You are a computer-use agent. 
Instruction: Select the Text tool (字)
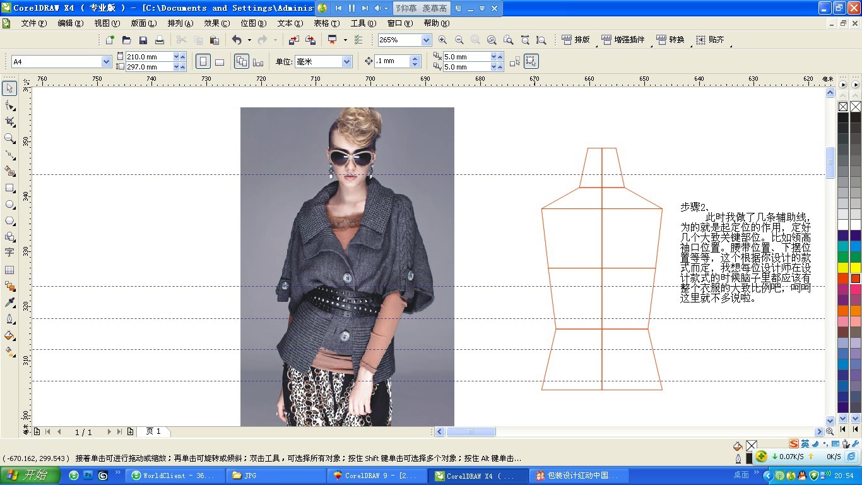(9, 253)
